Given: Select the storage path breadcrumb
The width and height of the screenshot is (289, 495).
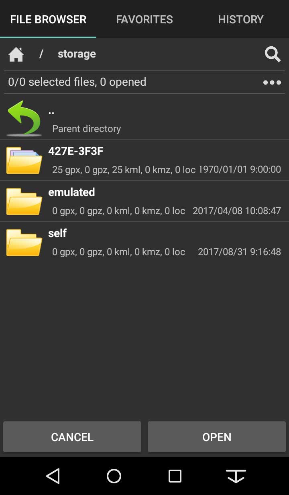Looking at the screenshot, I should 77,54.
